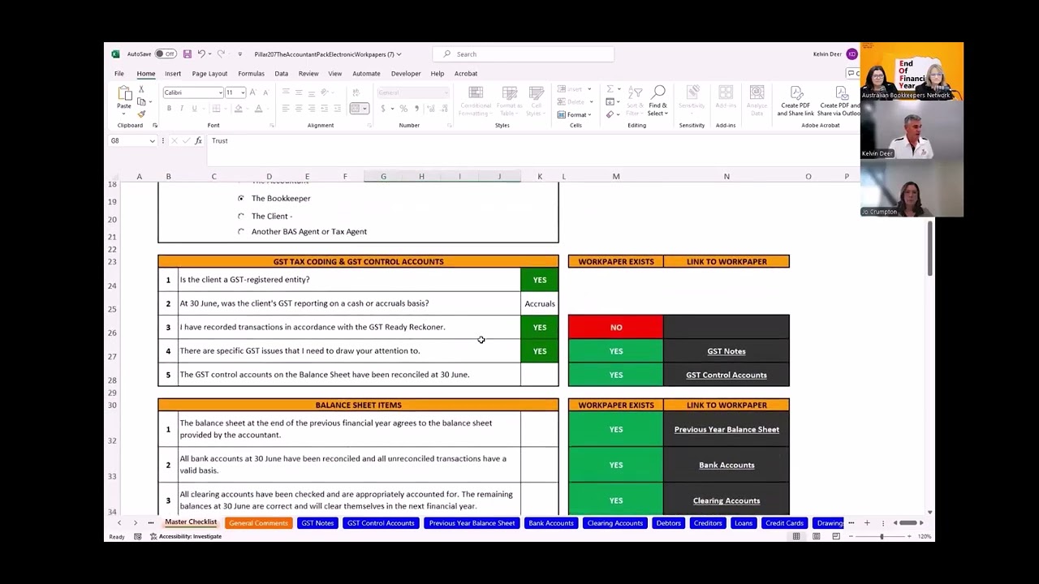
Task: Click the Redo arrow icon
Action: tap(220, 54)
